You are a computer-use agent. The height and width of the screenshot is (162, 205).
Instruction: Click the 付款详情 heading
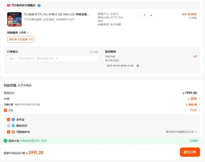10,85
